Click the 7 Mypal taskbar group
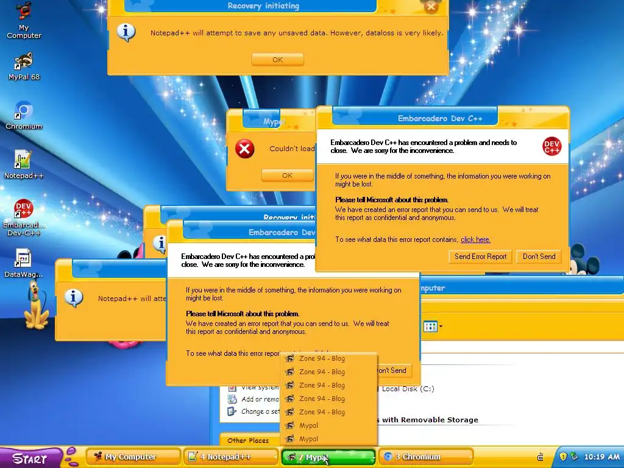The image size is (624, 468). 328,457
